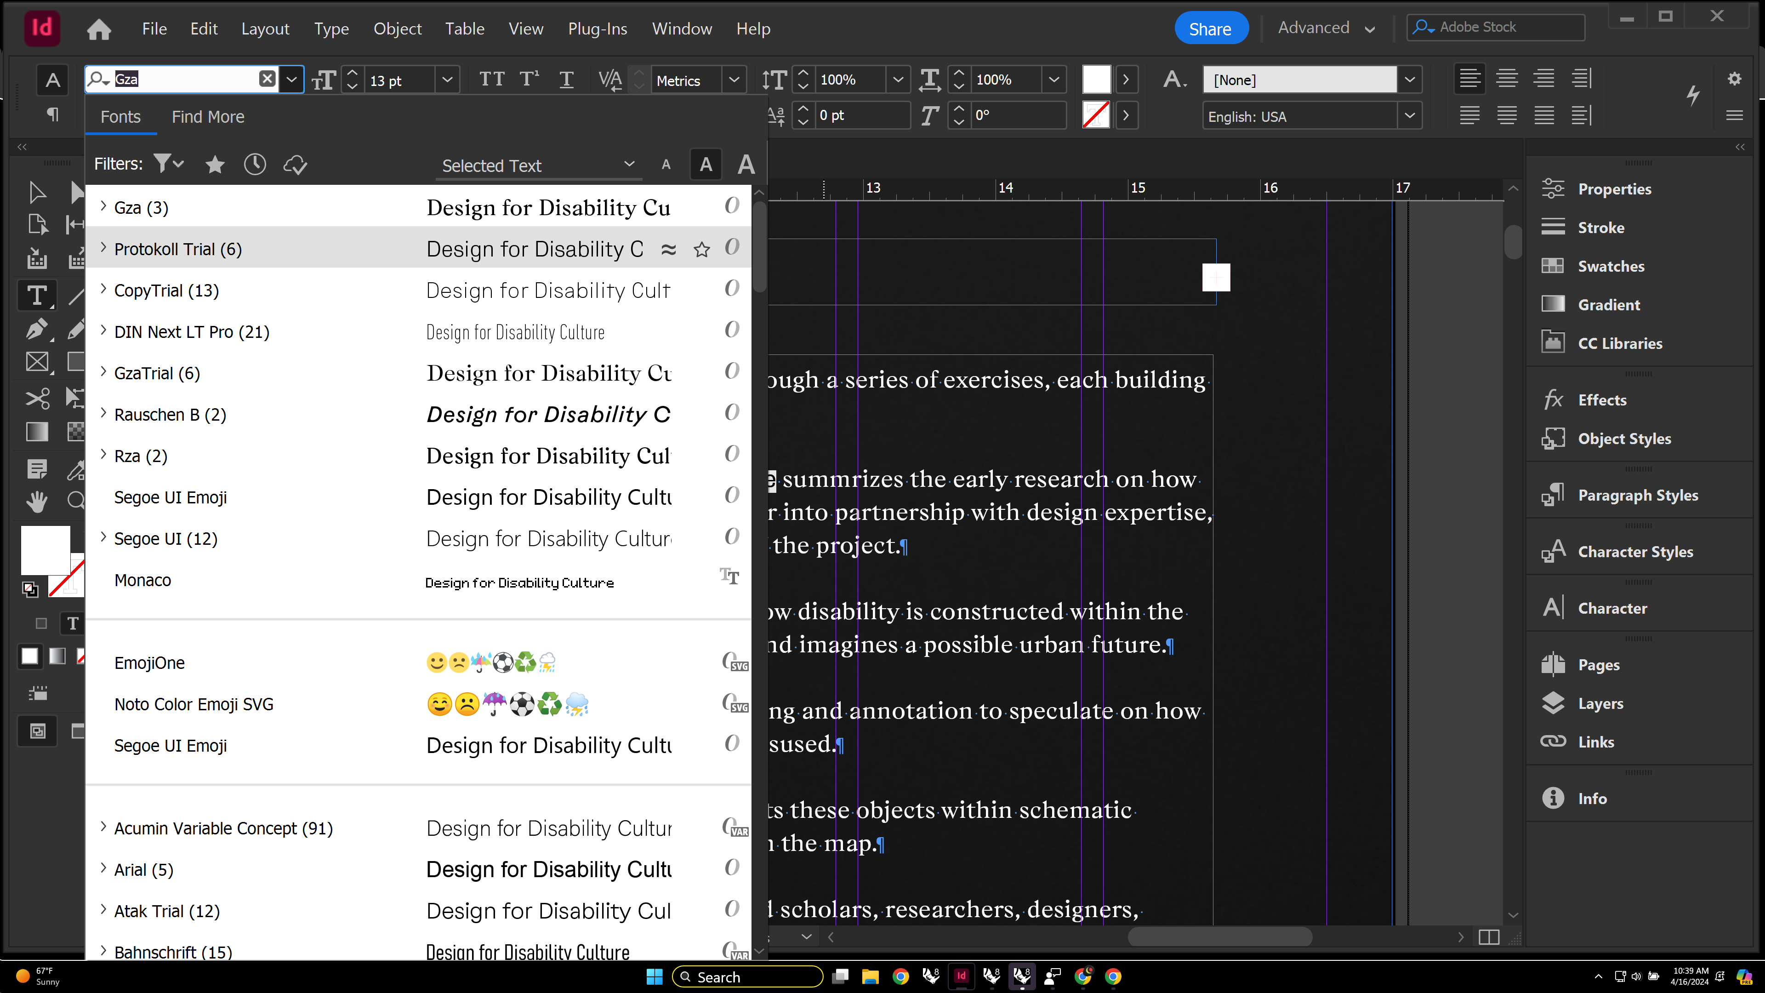The height and width of the screenshot is (993, 1765).
Task: Select the Scissors tool
Action: (36, 398)
